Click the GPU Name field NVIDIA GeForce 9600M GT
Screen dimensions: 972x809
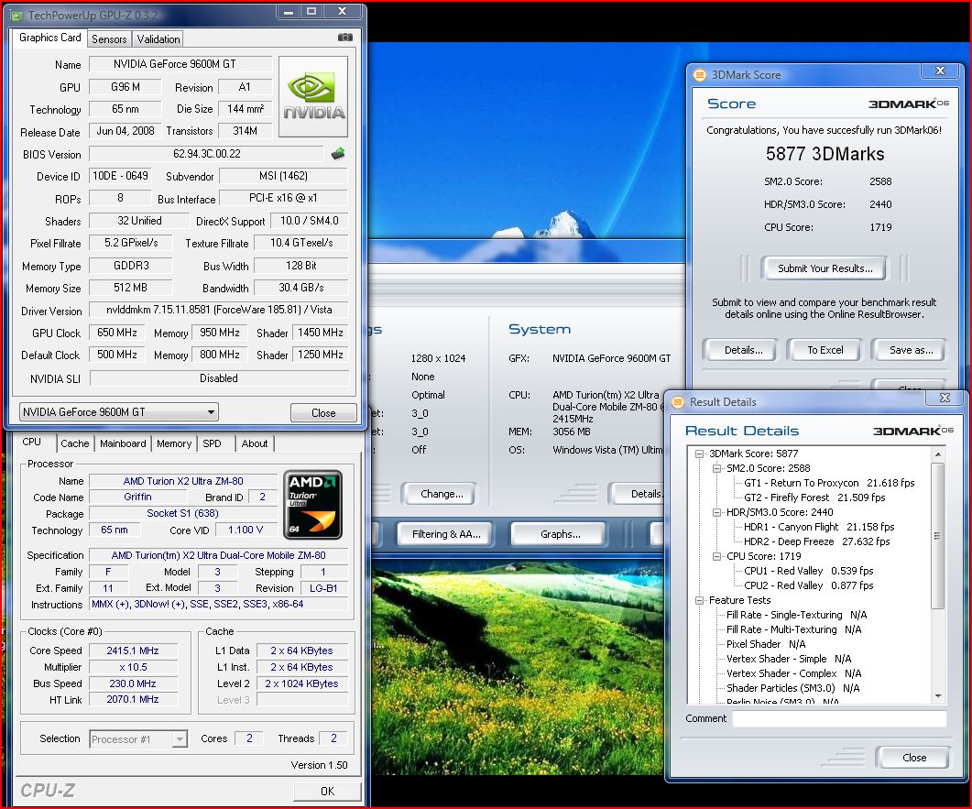tap(180, 64)
